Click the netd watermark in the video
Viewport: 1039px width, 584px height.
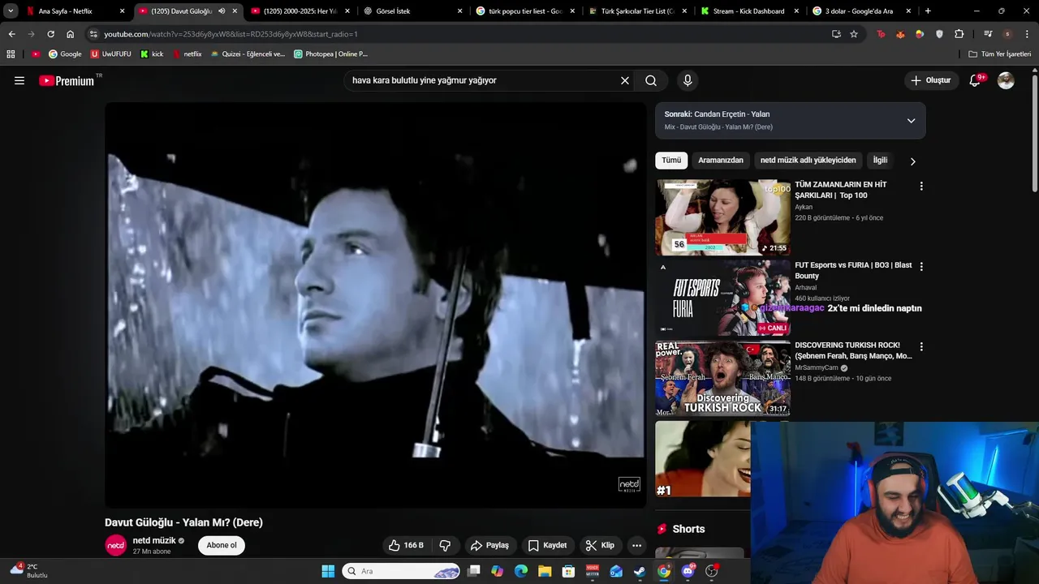629,485
